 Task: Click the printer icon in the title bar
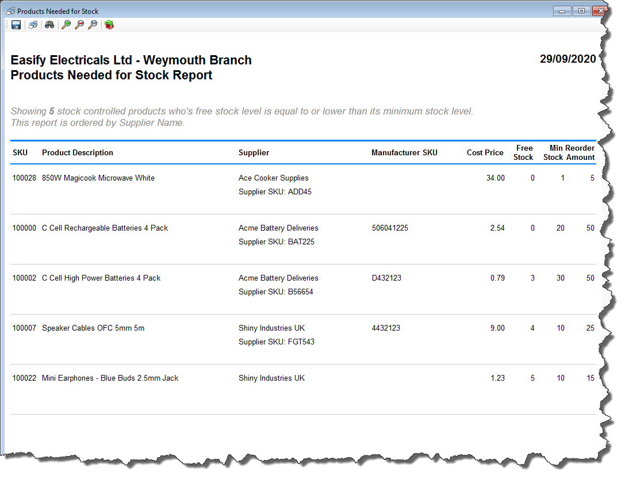pos(10,11)
